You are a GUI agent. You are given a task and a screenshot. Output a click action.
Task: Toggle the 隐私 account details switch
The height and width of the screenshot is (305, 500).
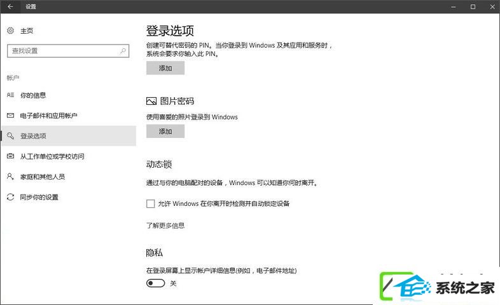[155, 283]
